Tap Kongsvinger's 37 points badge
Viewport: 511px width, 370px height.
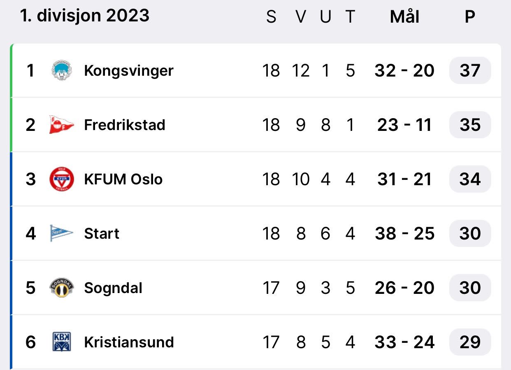pos(470,70)
